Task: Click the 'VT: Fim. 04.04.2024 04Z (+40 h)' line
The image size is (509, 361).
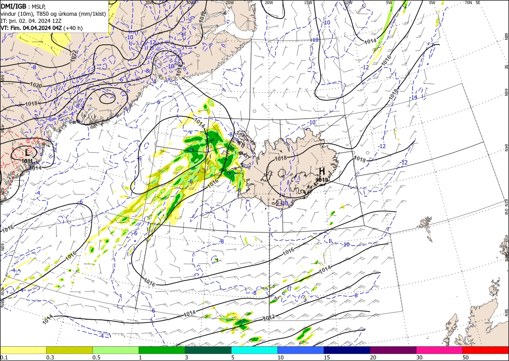Action: pos(42,28)
